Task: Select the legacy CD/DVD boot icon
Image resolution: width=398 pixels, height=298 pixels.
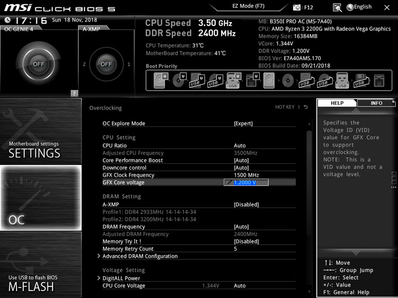Action: 288,81
